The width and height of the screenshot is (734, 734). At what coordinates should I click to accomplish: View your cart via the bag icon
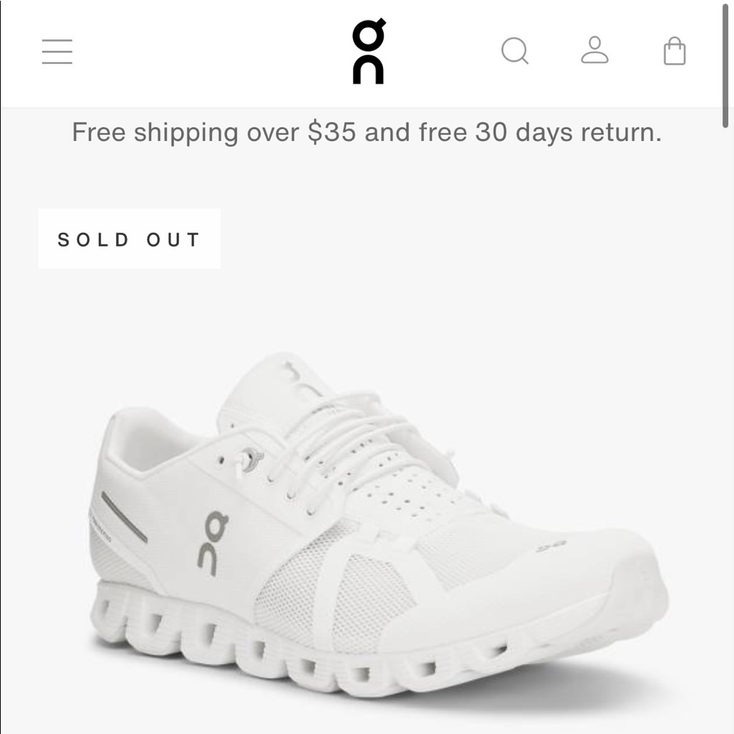point(675,51)
